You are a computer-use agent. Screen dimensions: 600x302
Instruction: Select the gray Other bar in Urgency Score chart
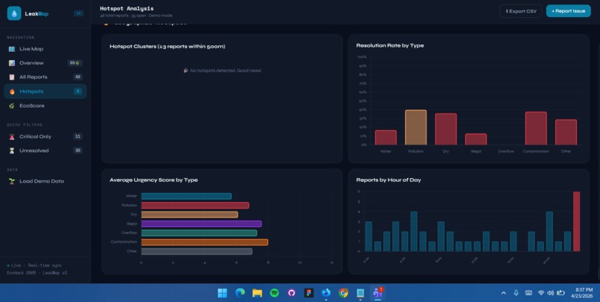[x=197, y=252]
